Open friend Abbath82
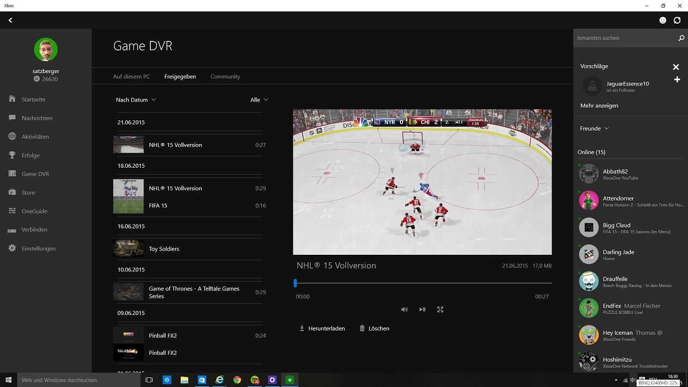 coord(630,174)
